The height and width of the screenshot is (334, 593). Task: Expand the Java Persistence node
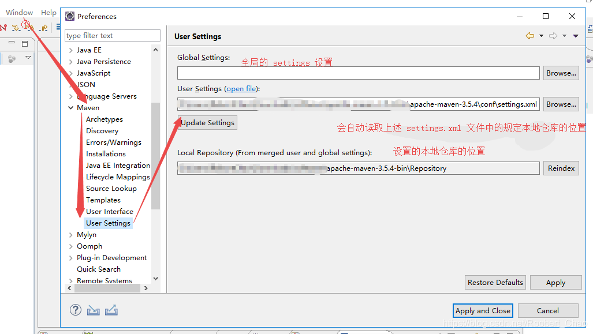click(x=70, y=62)
